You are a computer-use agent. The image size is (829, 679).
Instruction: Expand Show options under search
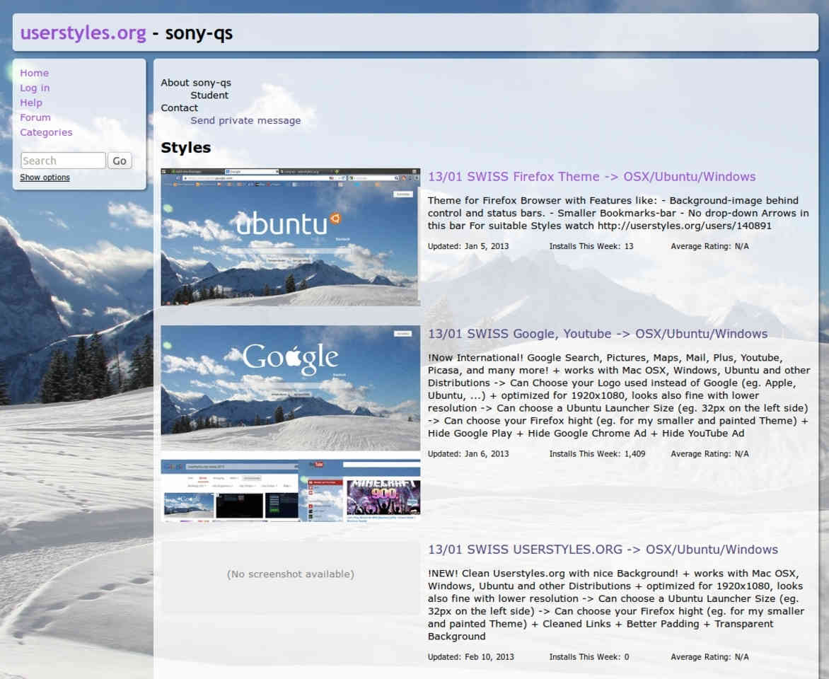click(x=45, y=177)
